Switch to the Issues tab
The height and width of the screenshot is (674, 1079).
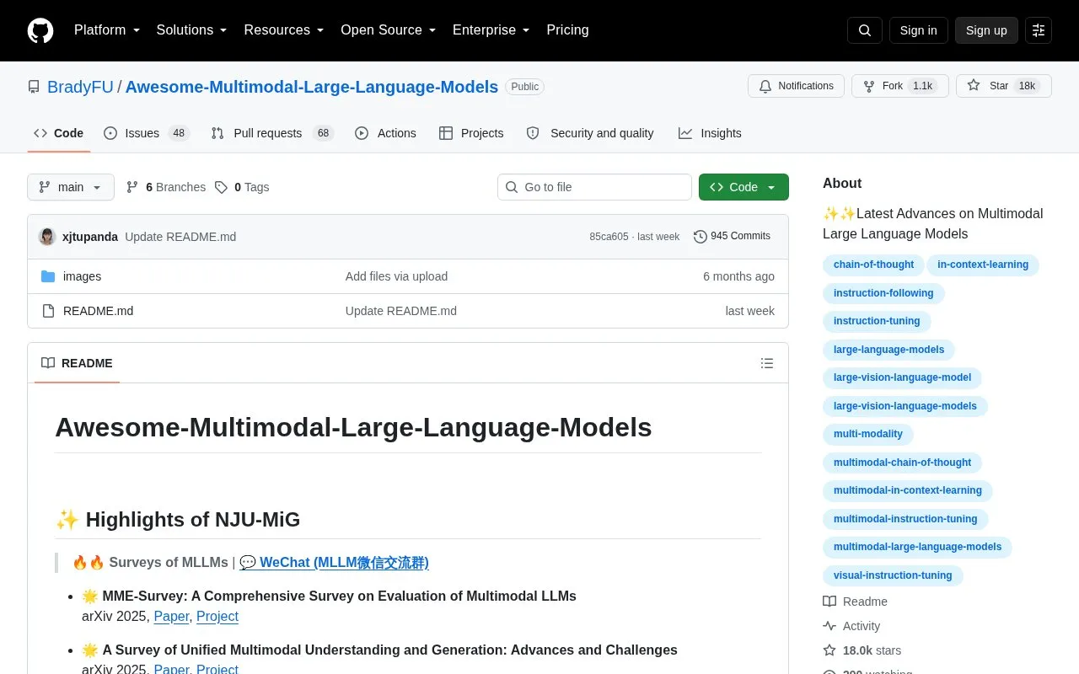pos(147,133)
